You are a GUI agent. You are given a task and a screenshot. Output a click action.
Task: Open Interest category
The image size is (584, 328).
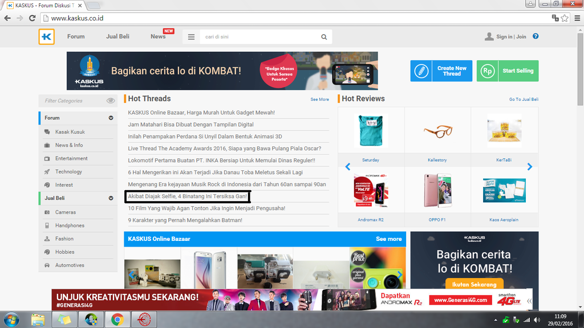click(x=64, y=185)
